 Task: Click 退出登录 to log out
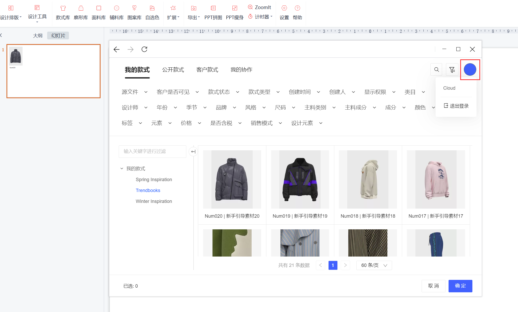point(456,106)
